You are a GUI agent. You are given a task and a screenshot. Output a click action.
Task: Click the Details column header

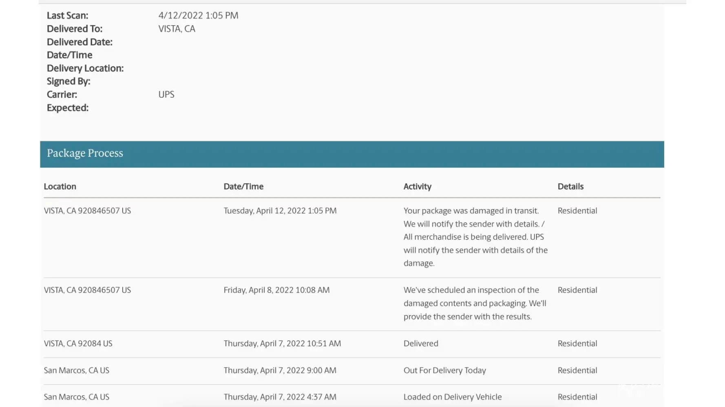tap(570, 186)
